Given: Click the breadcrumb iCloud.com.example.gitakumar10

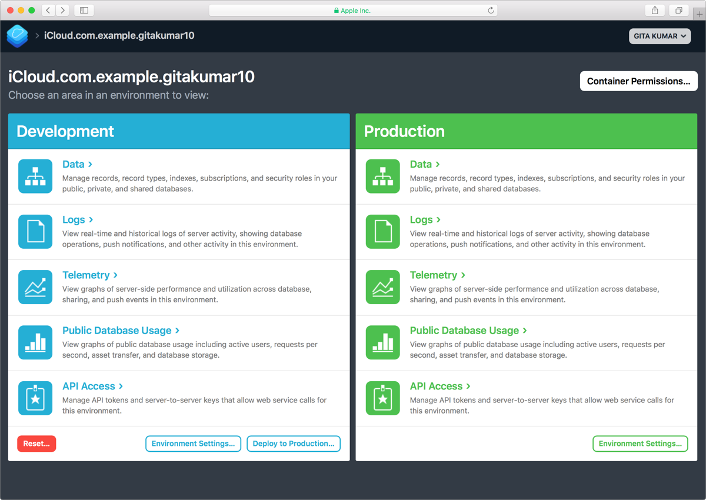Looking at the screenshot, I should coord(119,35).
